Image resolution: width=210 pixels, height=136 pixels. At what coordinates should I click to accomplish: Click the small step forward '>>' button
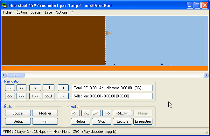[21, 88]
